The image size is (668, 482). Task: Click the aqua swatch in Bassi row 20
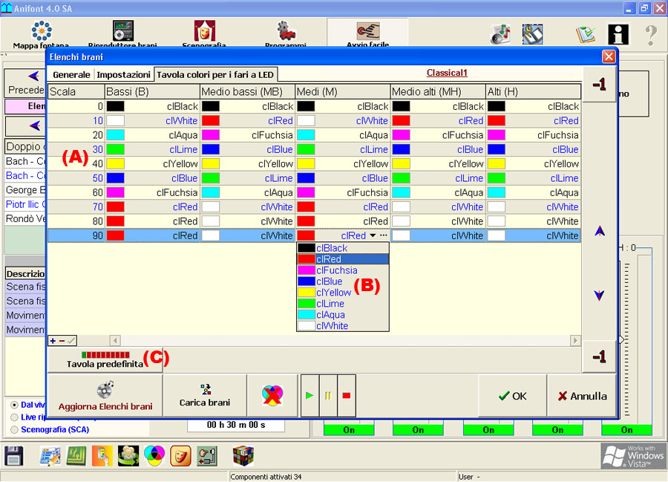(116, 135)
